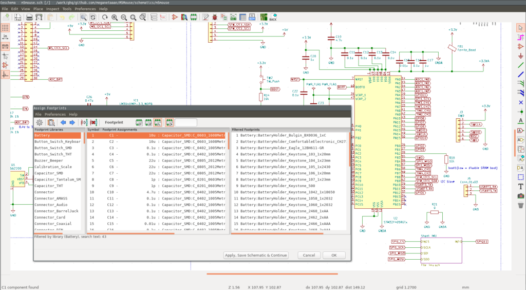
Task: Toggle the grid display on left toolbar
Action: tap(5, 28)
